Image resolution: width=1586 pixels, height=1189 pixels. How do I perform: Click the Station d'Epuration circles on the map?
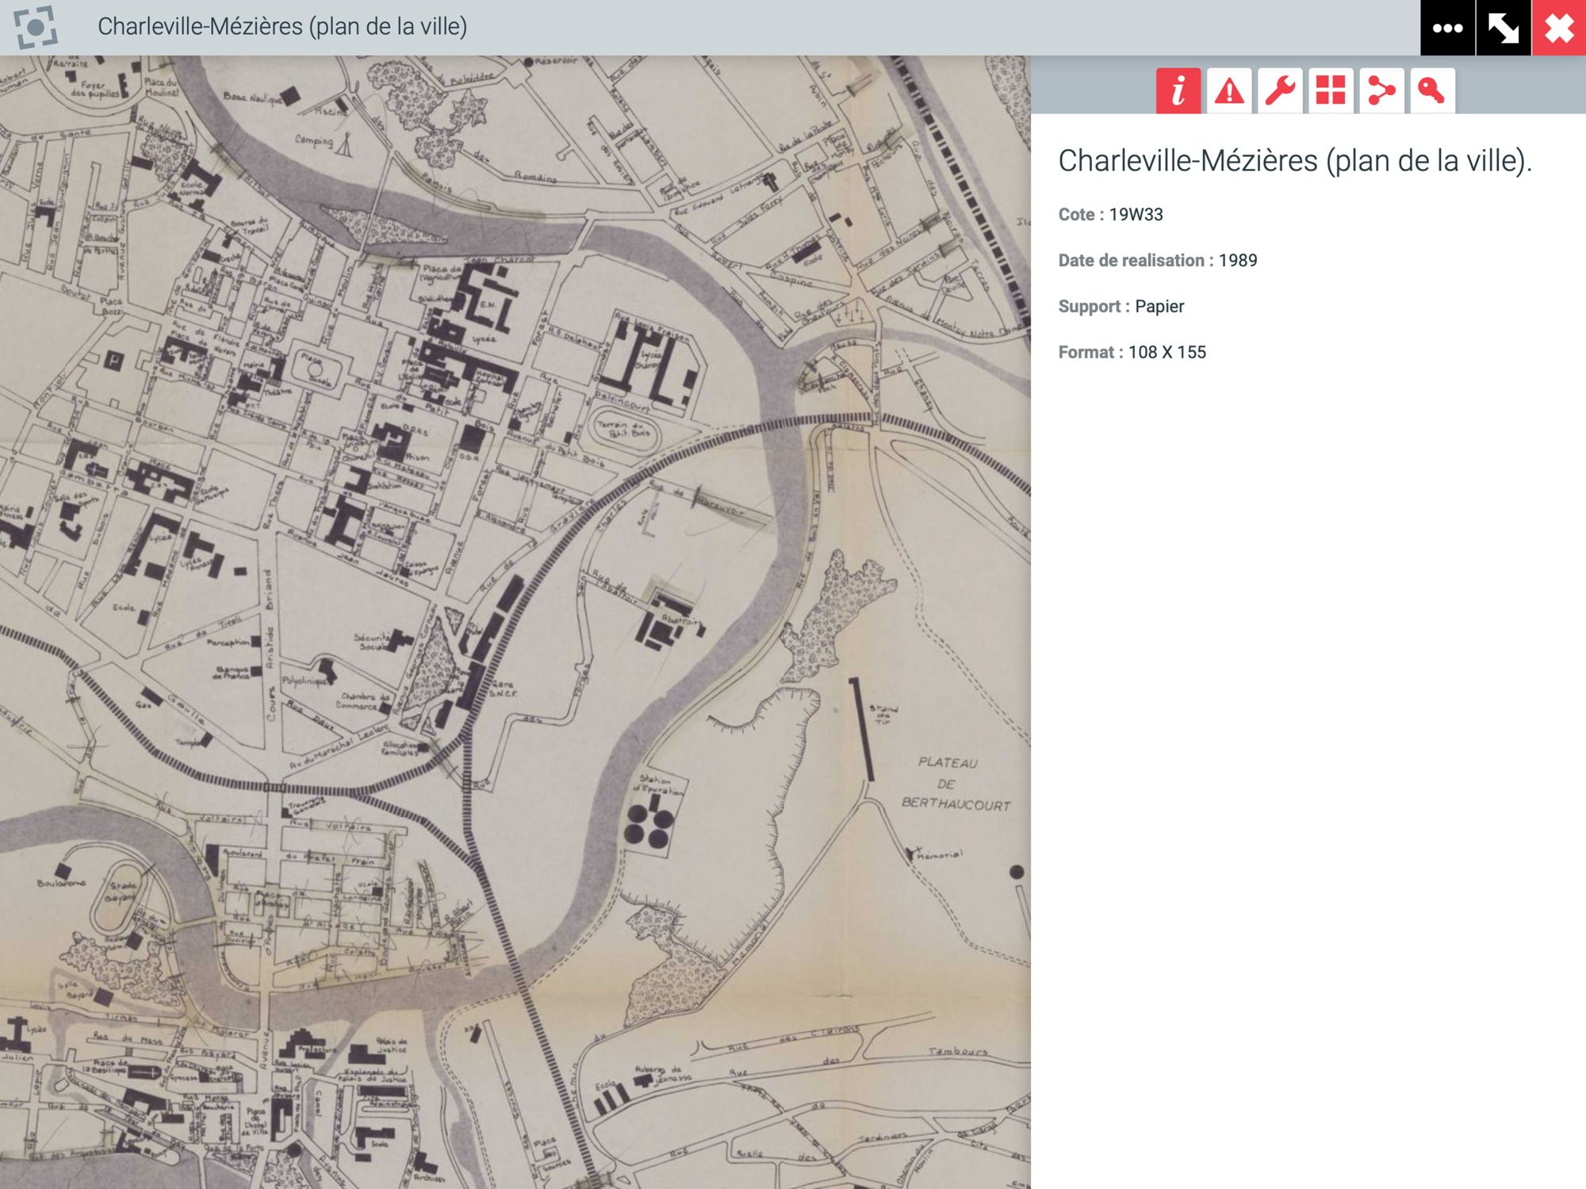click(x=649, y=824)
